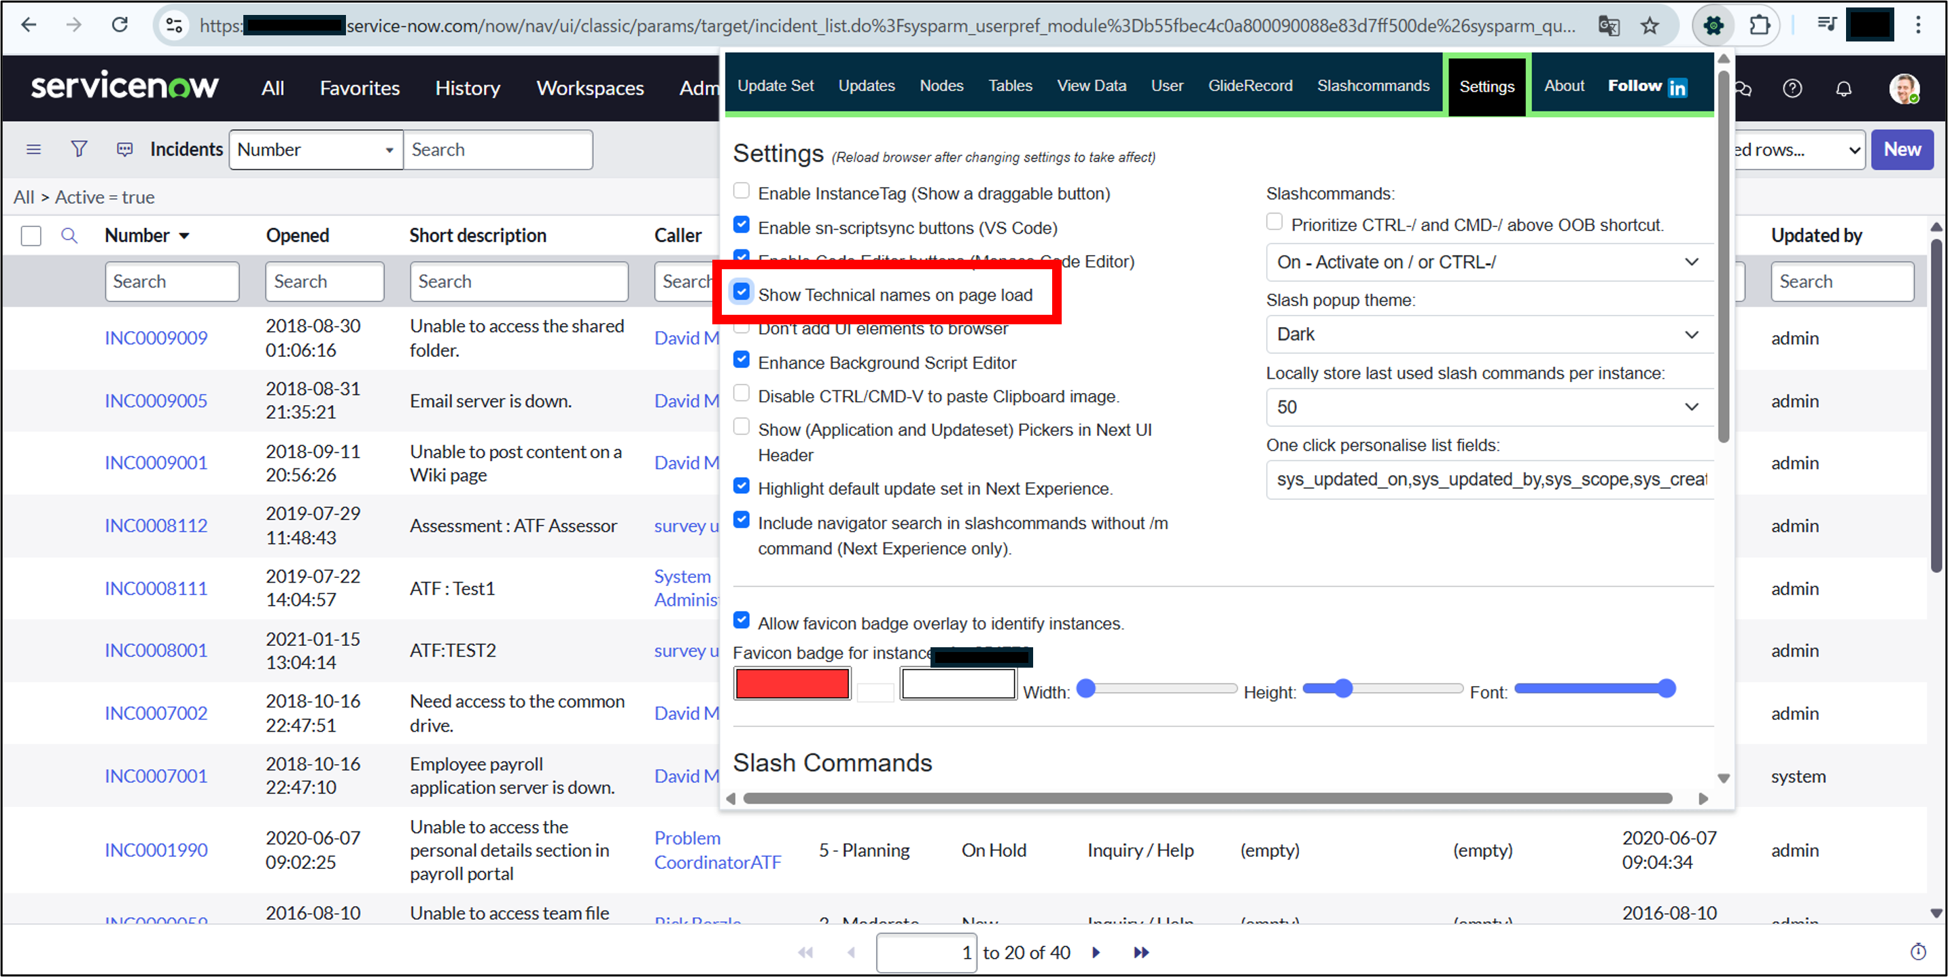Check Disable CTRL/CMD-V paste Clipboard image
Image resolution: width=1948 pixels, height=977 pixels.
click(742, 393)
